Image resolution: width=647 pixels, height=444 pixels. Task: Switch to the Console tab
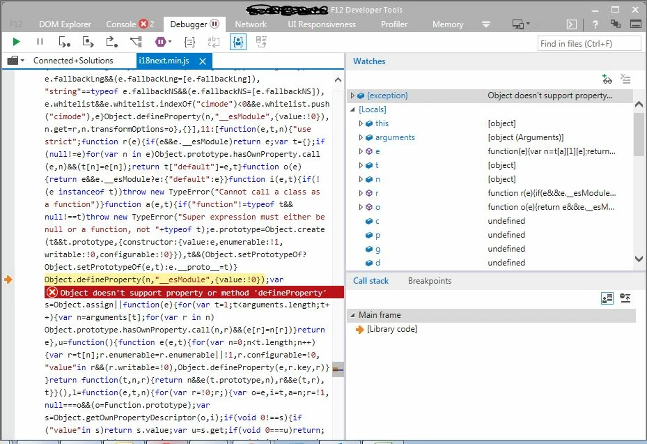tap(121, 24)
